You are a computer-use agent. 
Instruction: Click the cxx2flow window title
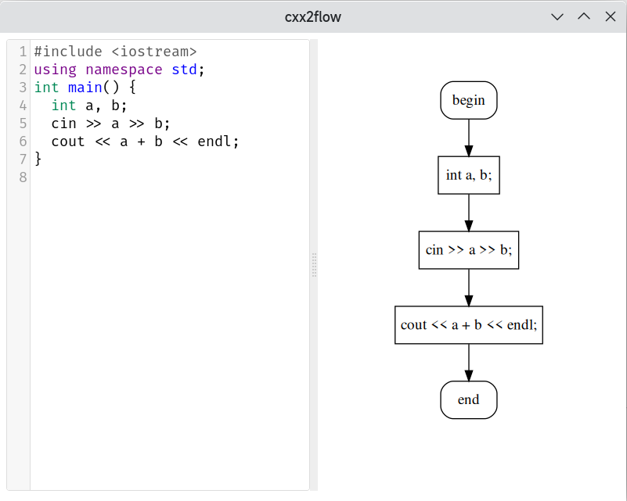(x=312, y=16)
